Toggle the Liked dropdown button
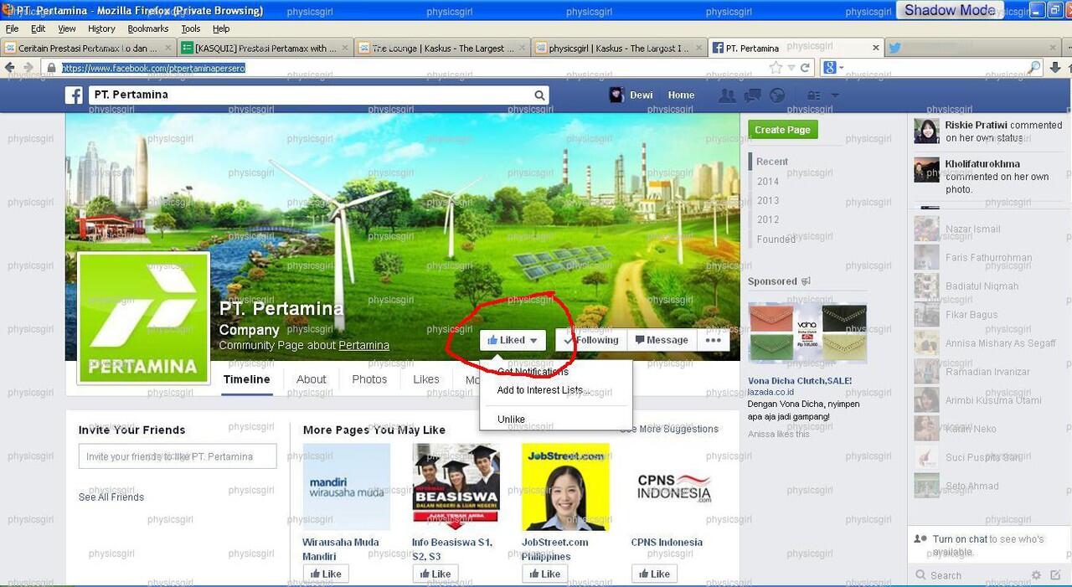This screenshot has width=1072, height=587. tap(513, 340)
